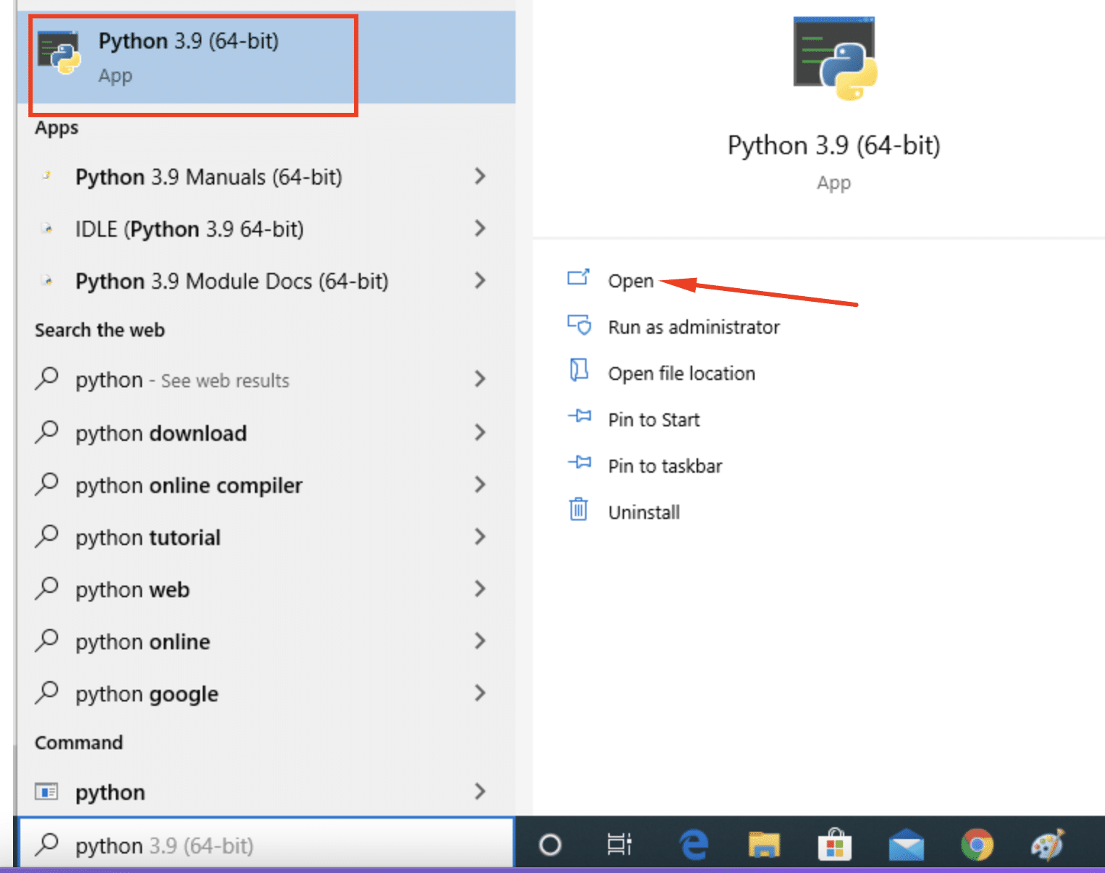Image resolution: width=1105 pixels, height=873 pixels.
Task: Open File Explorer from the taskbar
Action: [x=764, y=844]
